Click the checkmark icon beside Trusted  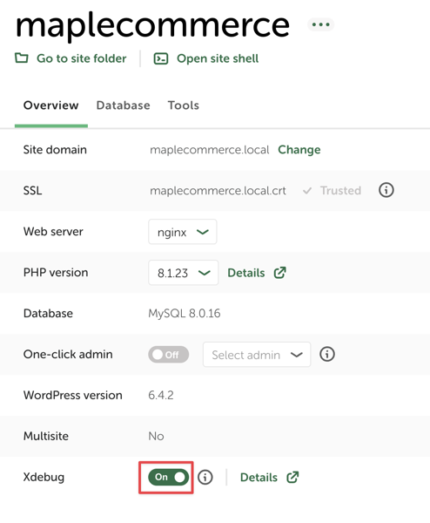coord(307,191)
